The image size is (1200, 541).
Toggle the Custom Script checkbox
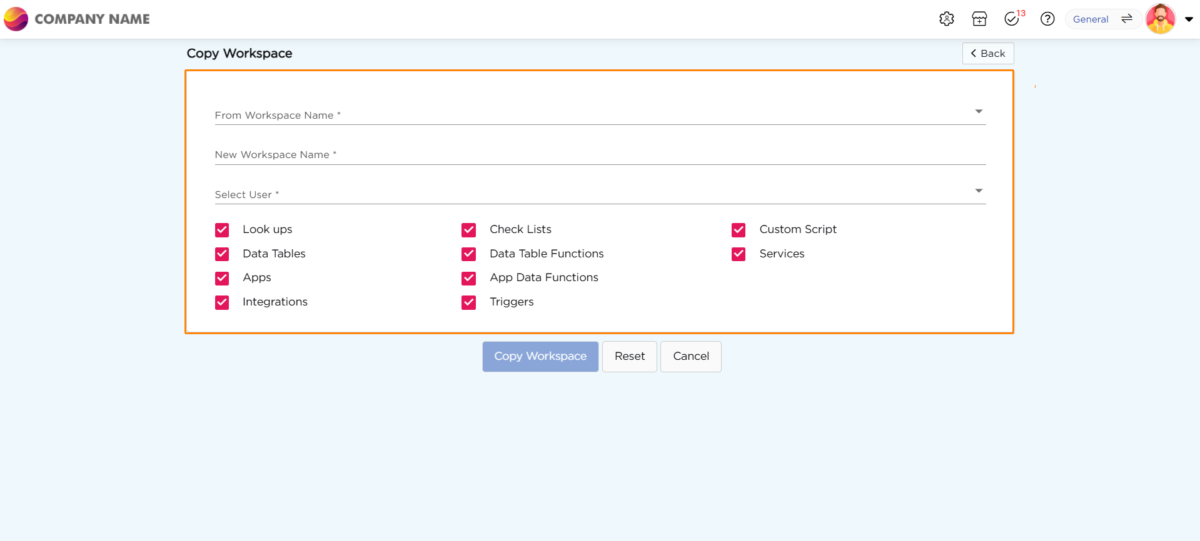tap(739, 230)
